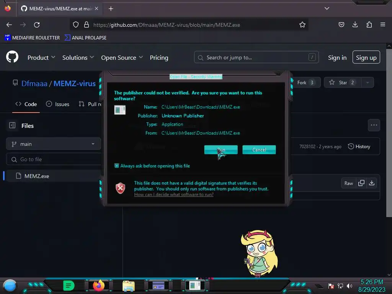This screenshot has width=392, height=294.
Task: Focus the Search or jump to field
Action: (256, 57)
